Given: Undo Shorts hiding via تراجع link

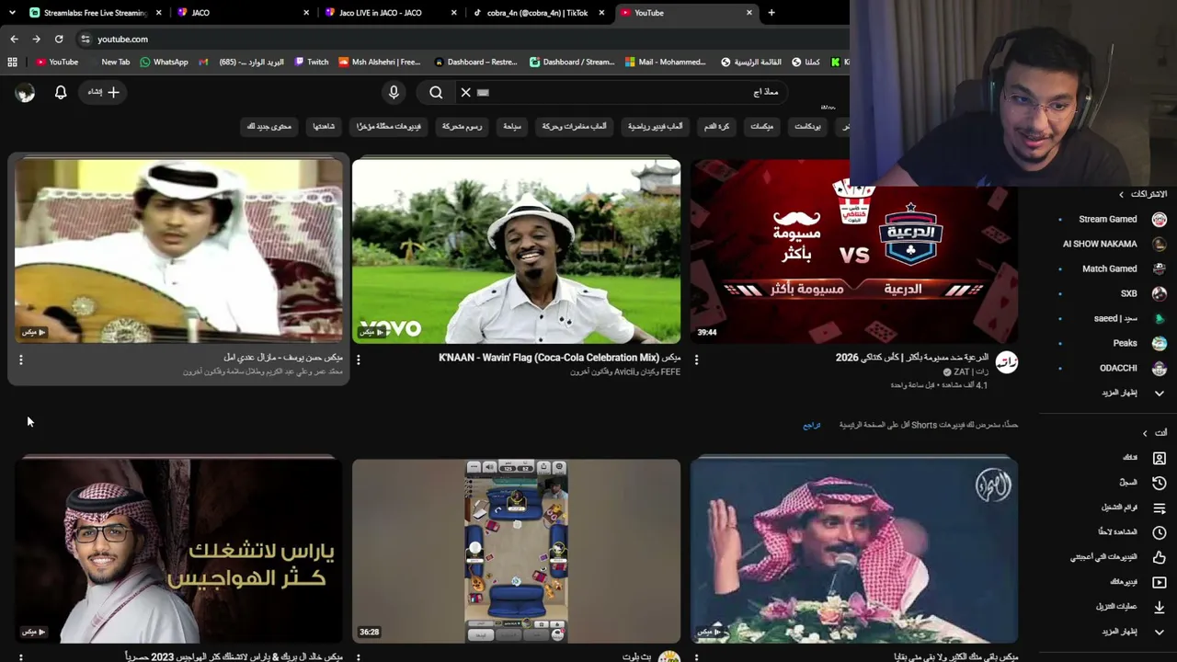Looking at the screenshot, I should point(811,425).
